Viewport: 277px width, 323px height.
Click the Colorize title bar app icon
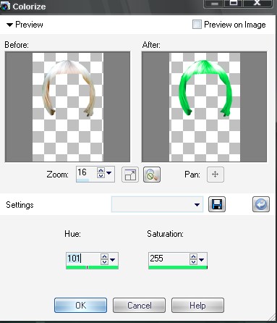pyautogui.click(x=5, y=6)
